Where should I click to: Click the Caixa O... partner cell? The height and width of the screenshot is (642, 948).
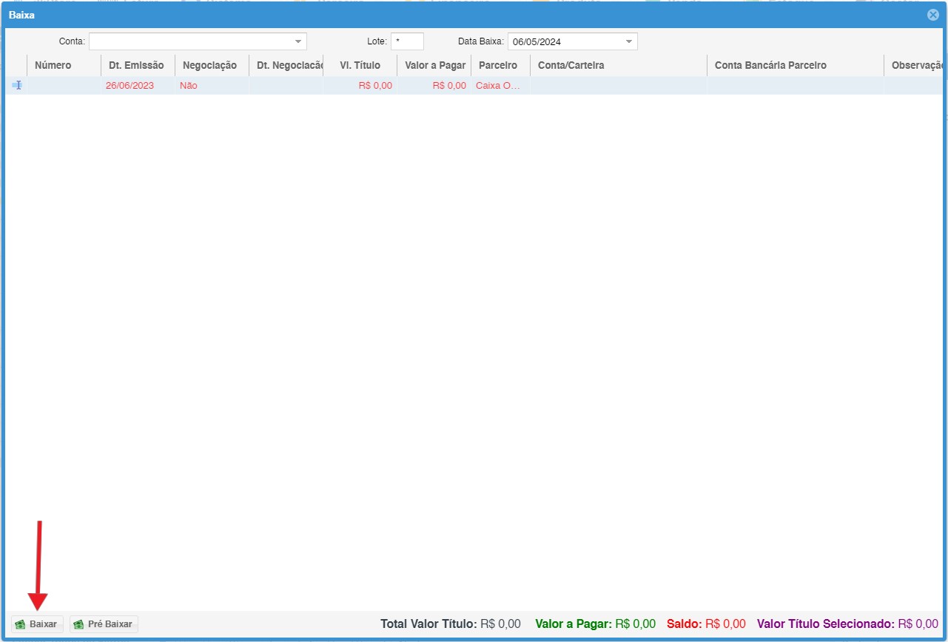tap(499, 85)
